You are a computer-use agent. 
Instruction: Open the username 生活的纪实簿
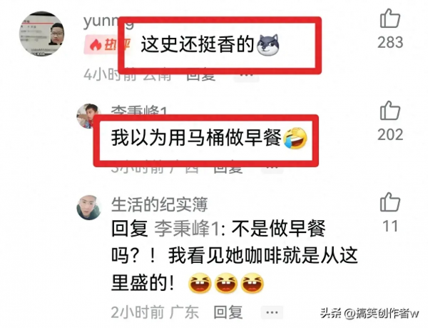click(x=159, y=204)
